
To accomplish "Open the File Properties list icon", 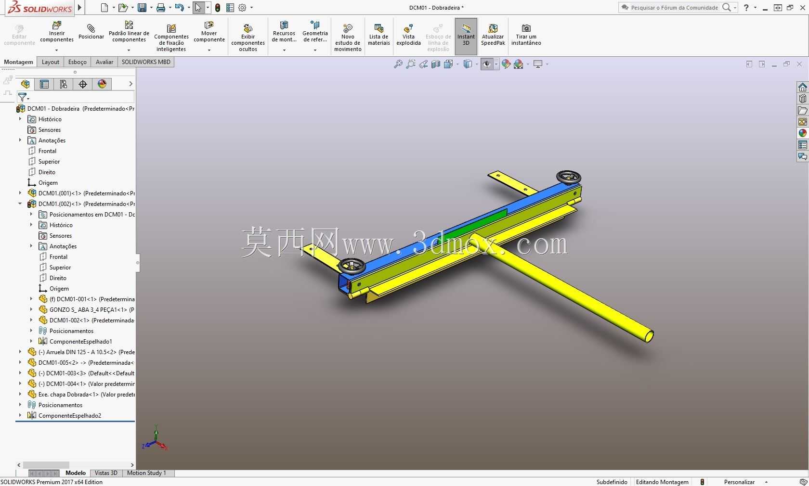I will (230, 8).
